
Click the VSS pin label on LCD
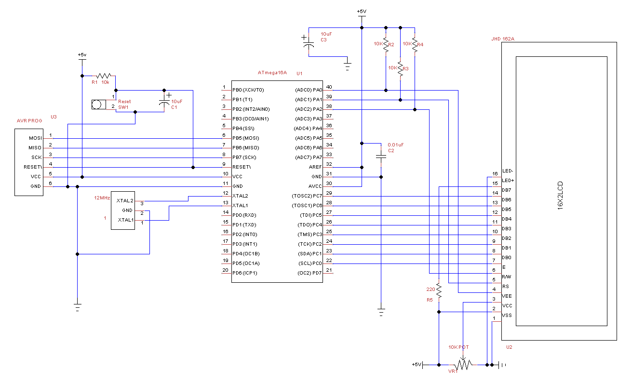[x=507, y=316]
